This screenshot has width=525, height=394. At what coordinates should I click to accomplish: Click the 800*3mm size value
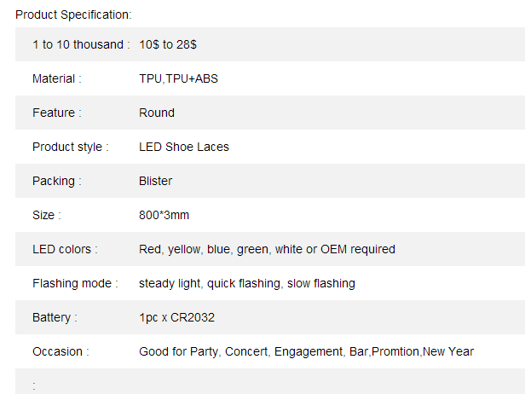(x=164, y=215)
